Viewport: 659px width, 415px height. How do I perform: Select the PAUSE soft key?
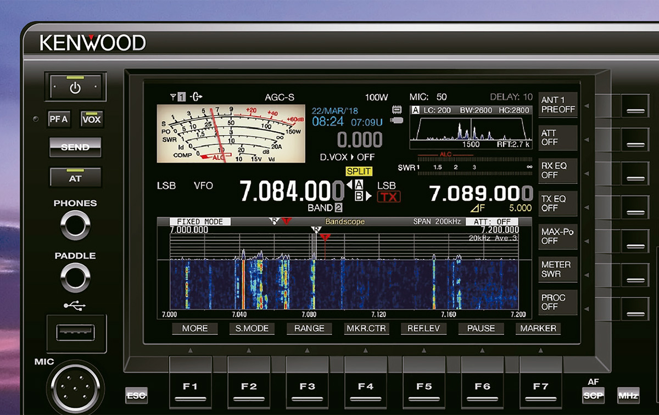[481, 328]
